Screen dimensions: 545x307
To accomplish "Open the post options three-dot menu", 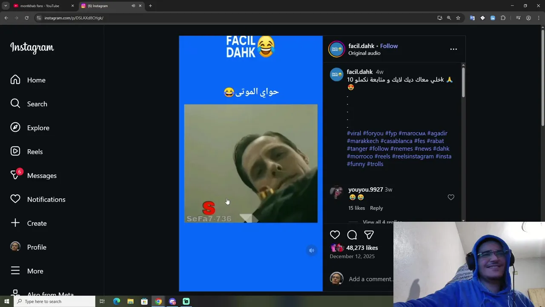I will point(453,49).
